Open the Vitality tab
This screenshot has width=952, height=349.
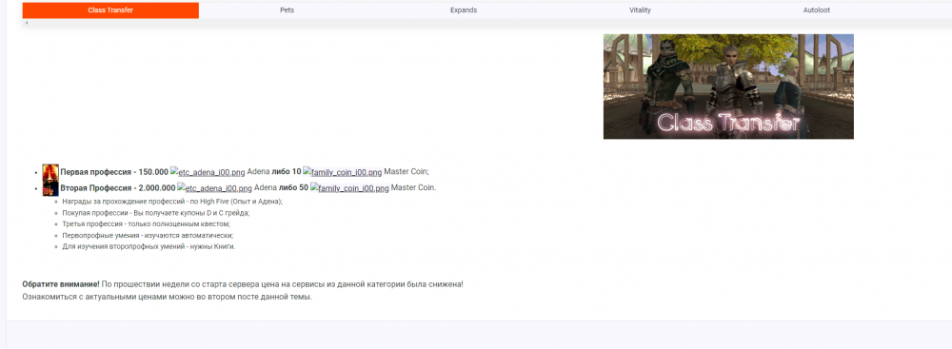(x=640, y=10)
